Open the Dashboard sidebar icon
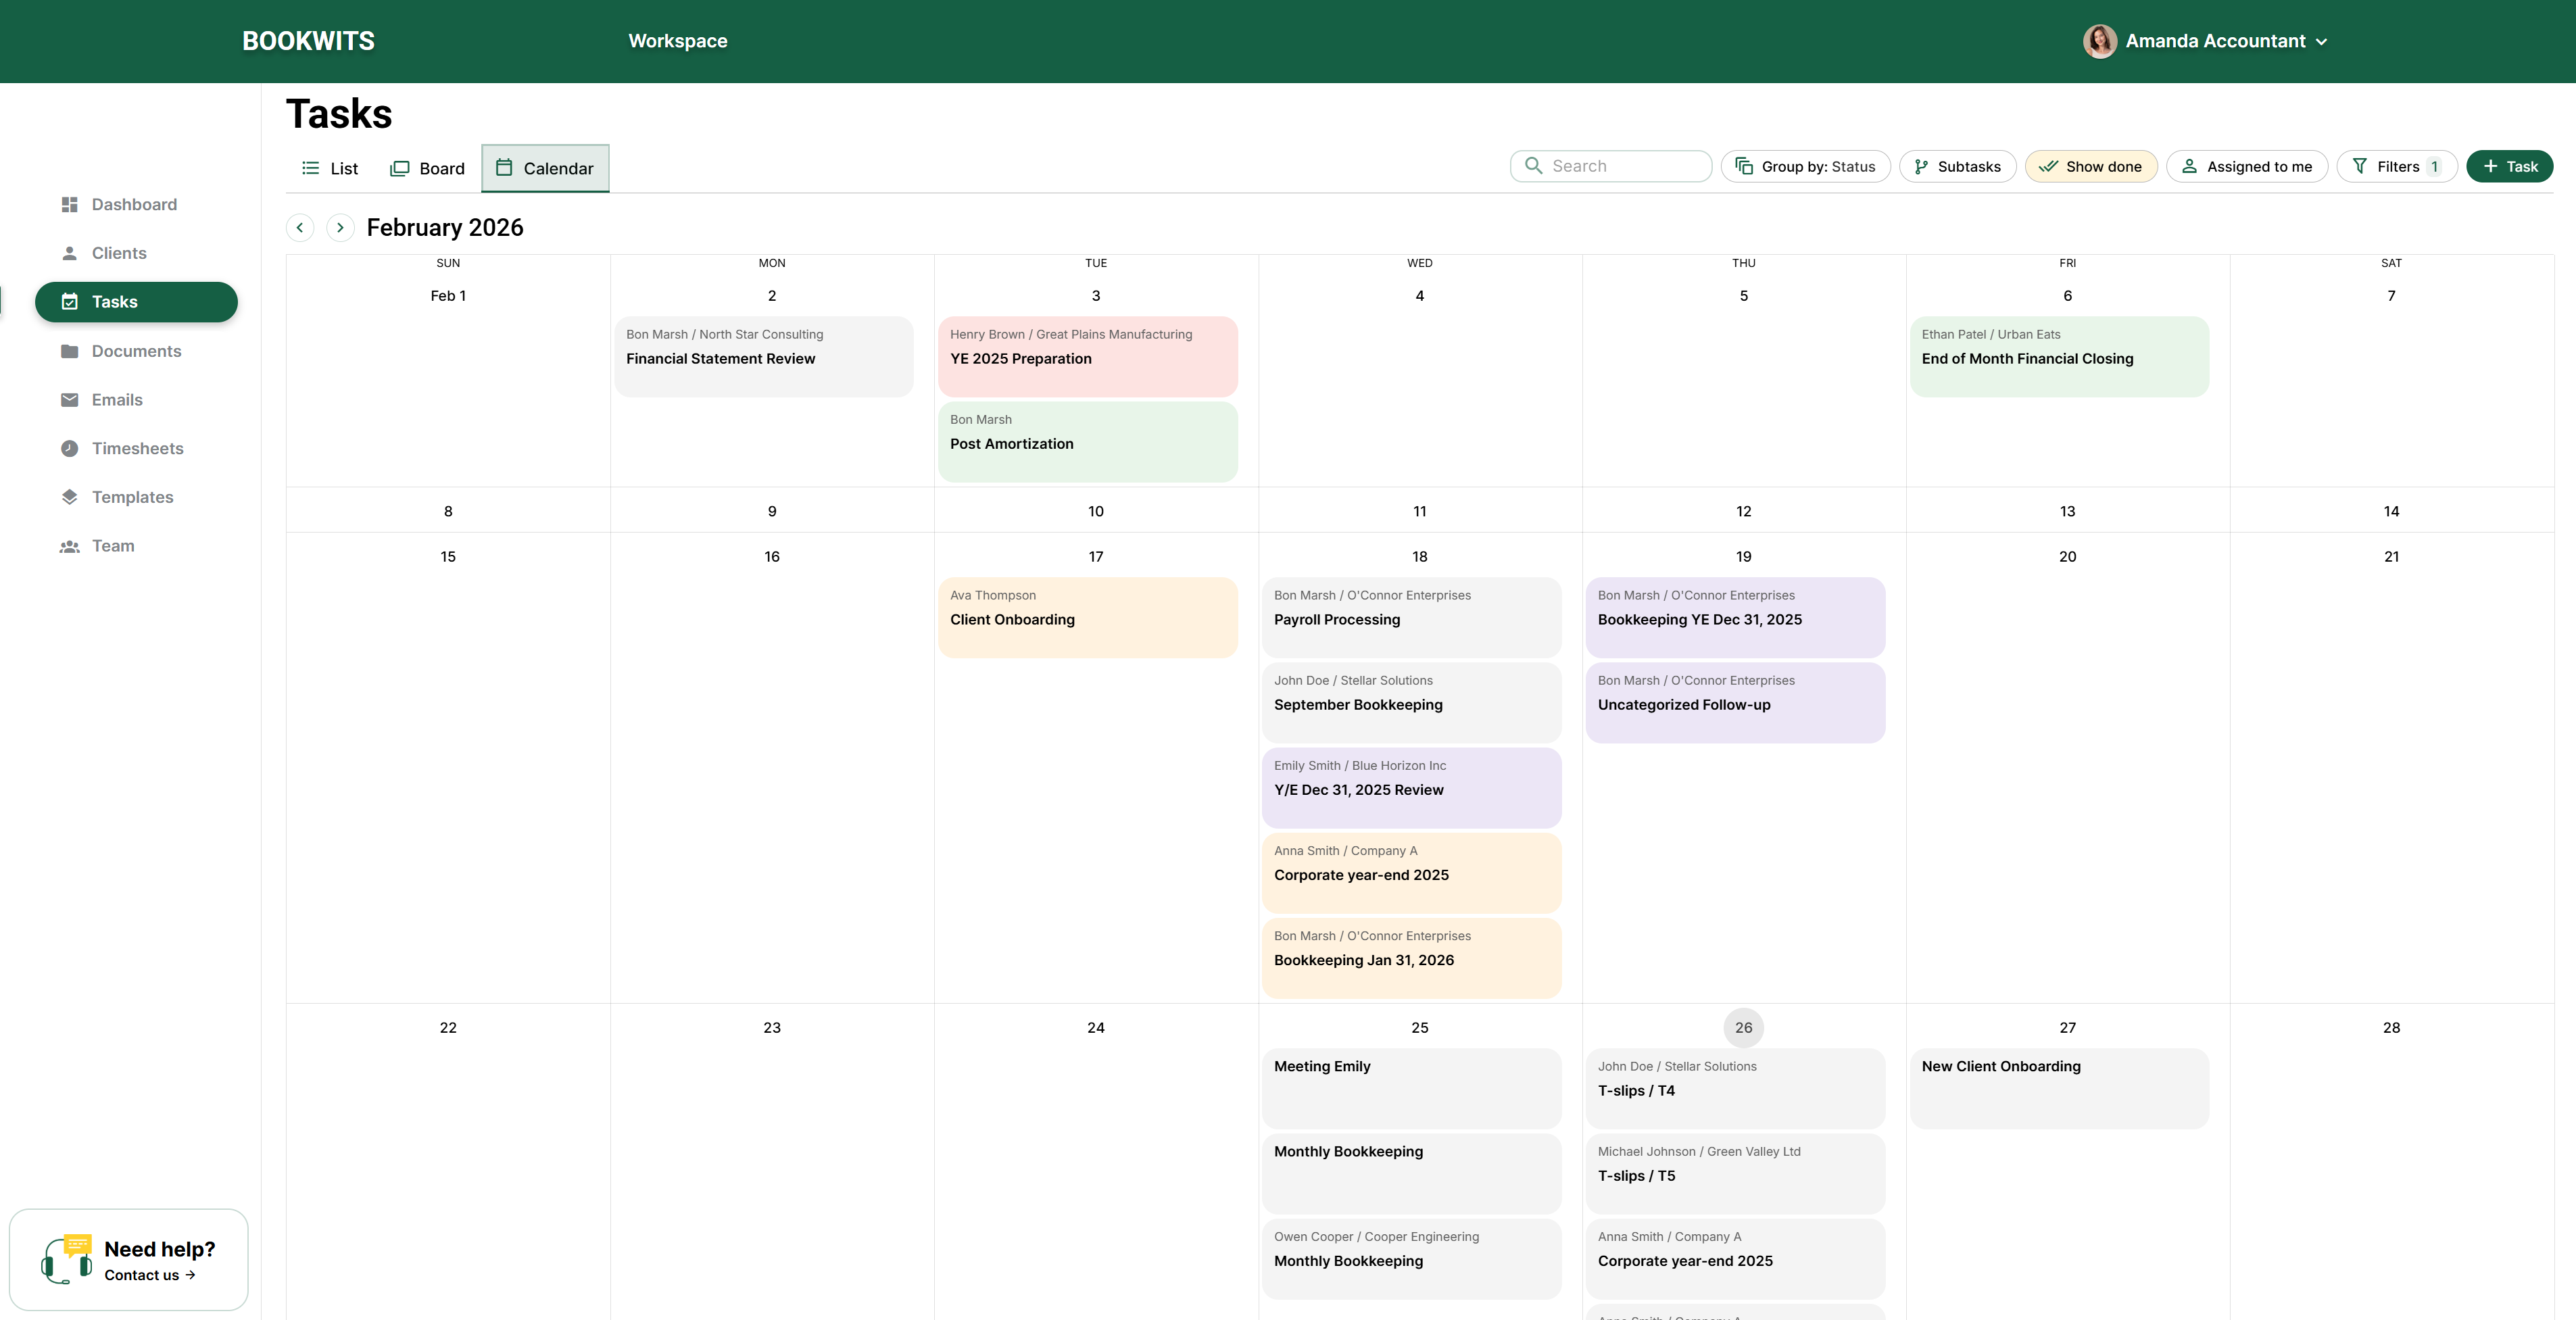This screenshot has height=1320, width=2576. [x=69, y=204]
